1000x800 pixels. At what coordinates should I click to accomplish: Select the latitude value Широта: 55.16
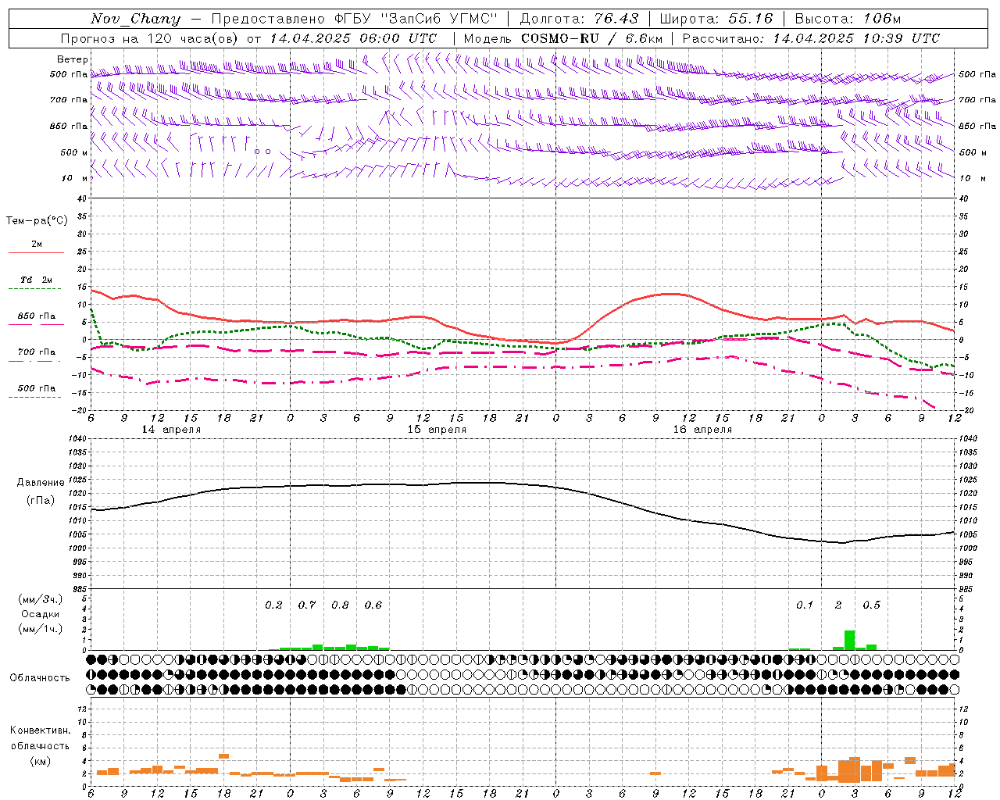point(716,19)
